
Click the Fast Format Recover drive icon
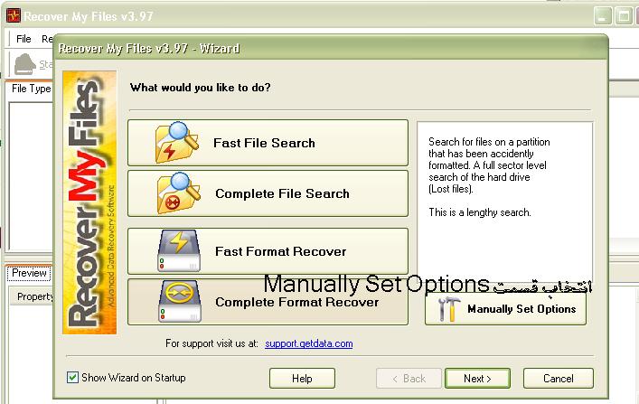pos(178,250)
